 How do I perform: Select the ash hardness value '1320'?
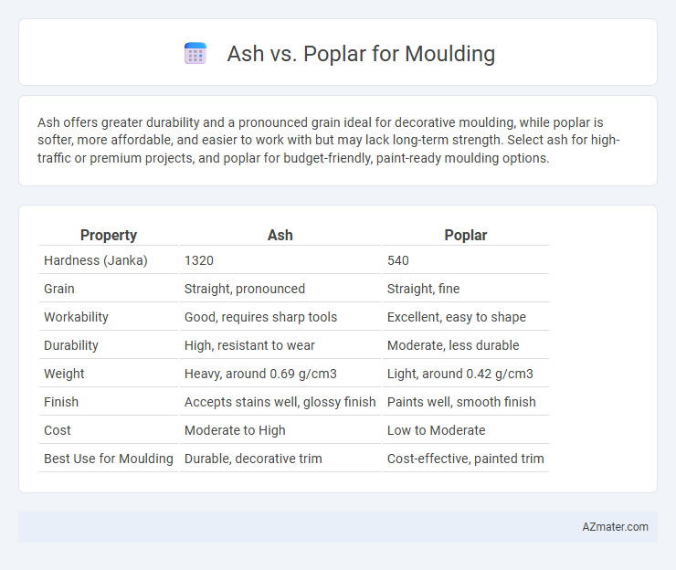[199, 260]
